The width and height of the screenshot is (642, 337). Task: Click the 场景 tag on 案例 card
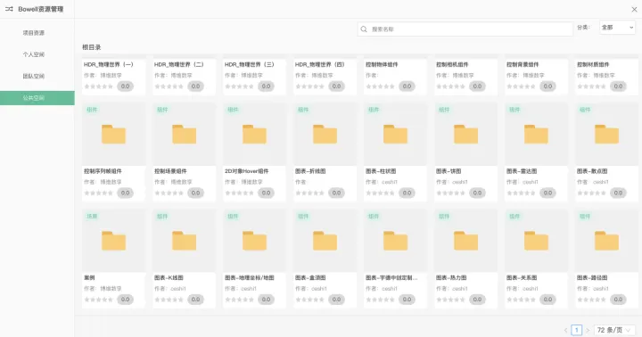tap(92, 216)
